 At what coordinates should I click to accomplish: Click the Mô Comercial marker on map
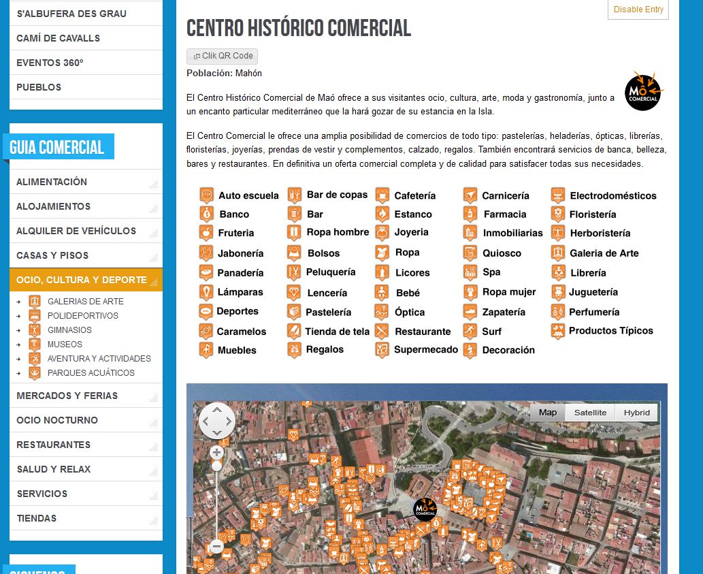point(425,509)
